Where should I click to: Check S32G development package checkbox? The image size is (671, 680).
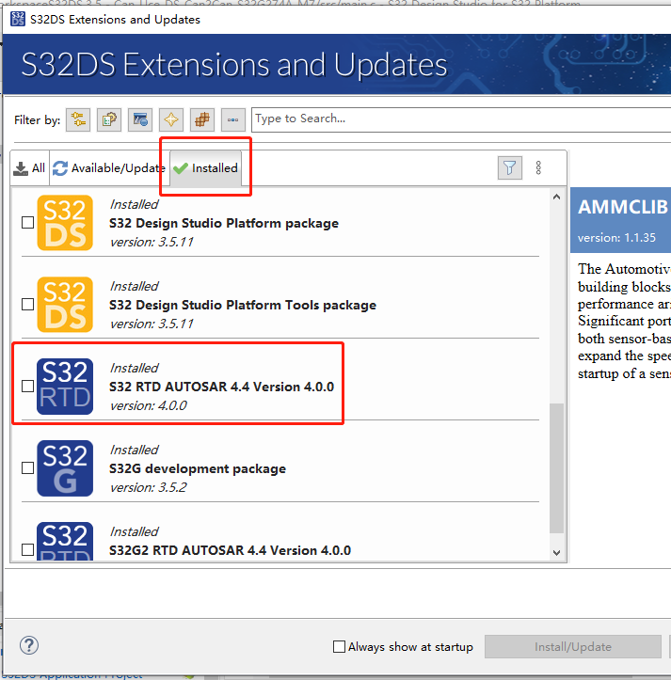tap(28, 468)
